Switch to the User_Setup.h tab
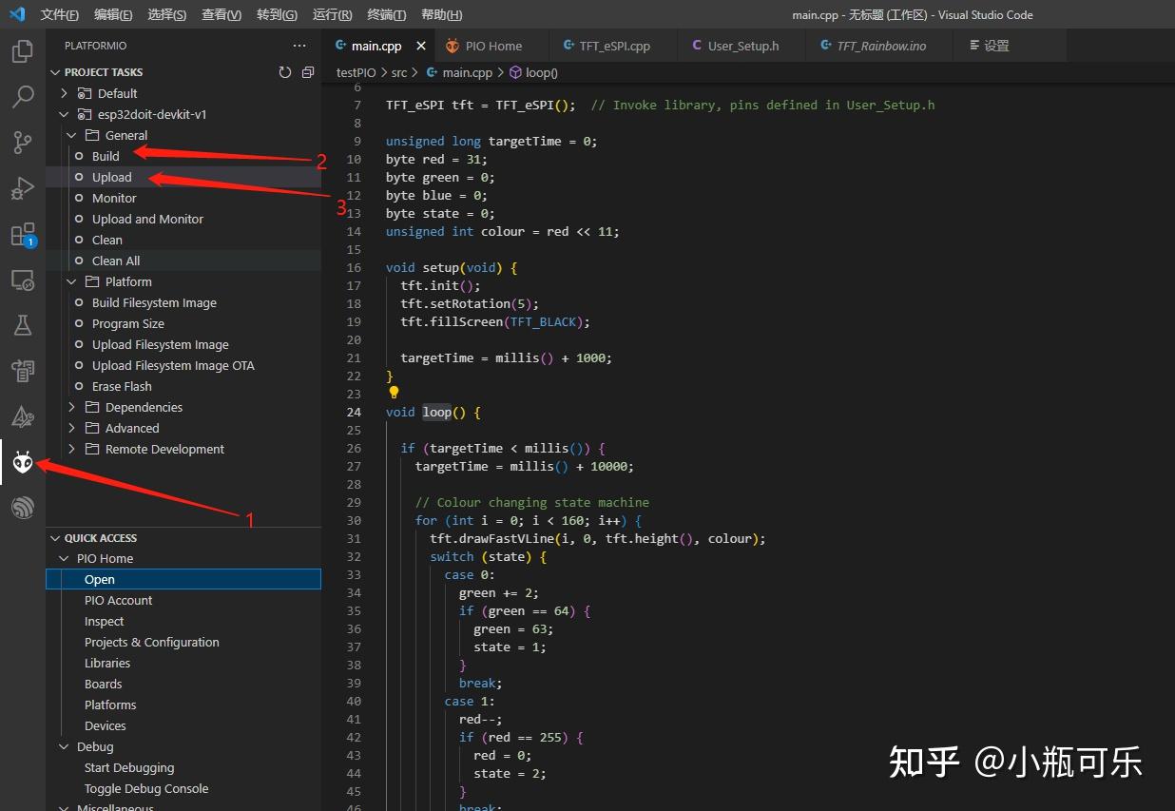This screenshot has height=811, width=1175. 742,45
